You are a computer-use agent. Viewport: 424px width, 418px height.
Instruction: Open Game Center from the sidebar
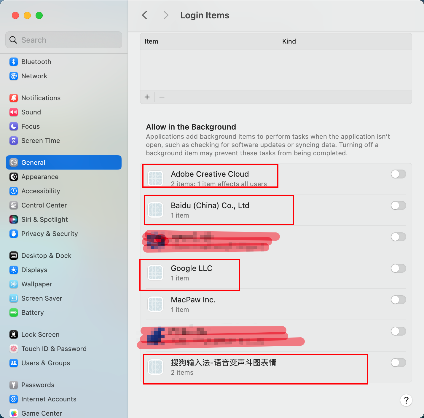pos(64,413)
